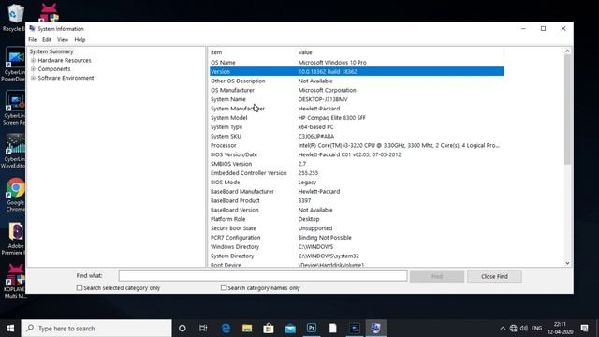Select the System Name row

coord(357,99)
